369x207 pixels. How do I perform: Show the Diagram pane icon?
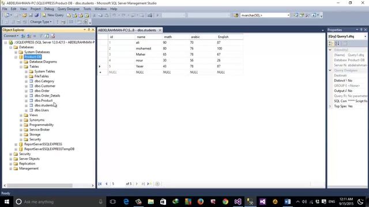coord(6,22)
